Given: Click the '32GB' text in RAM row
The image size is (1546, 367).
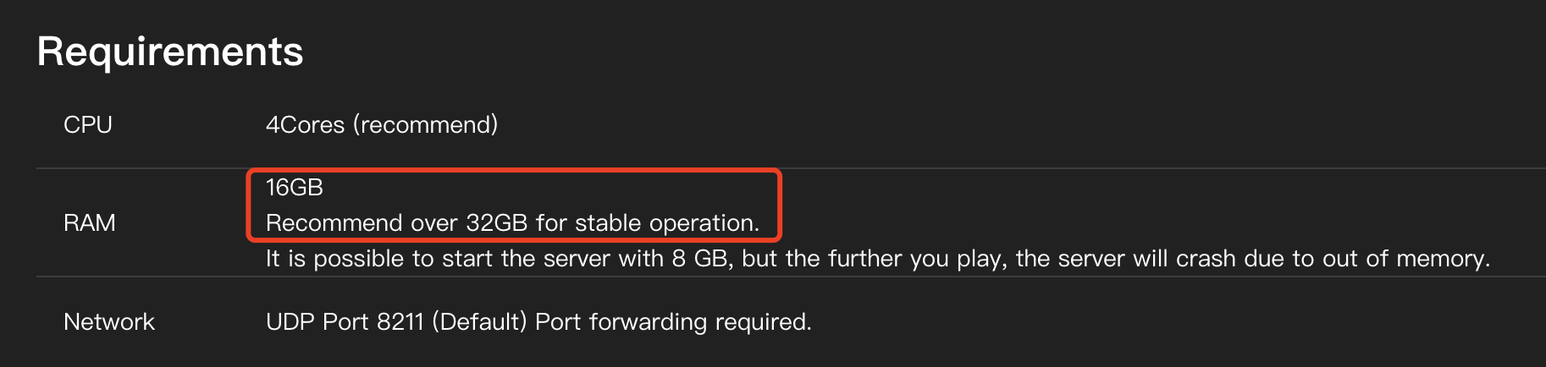Looking at the screenshot, I should pyautogui.click(x=497, y=223).
